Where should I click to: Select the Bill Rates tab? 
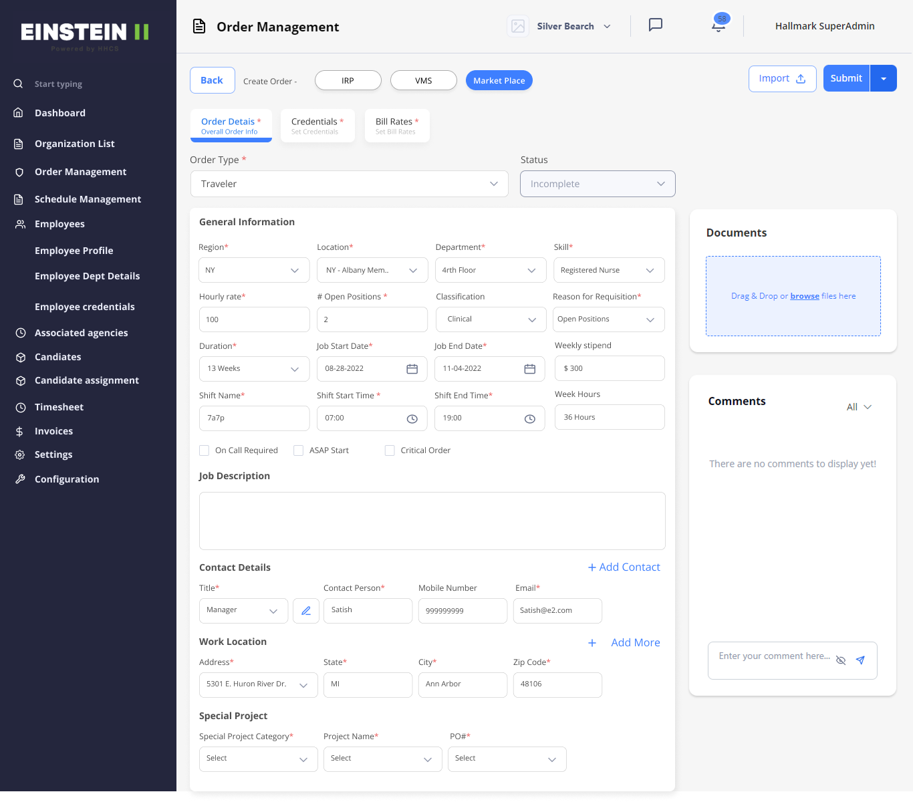click(396, 125)
